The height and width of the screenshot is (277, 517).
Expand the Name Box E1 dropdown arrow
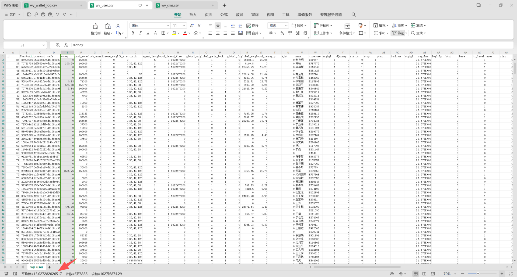point(44,45)
